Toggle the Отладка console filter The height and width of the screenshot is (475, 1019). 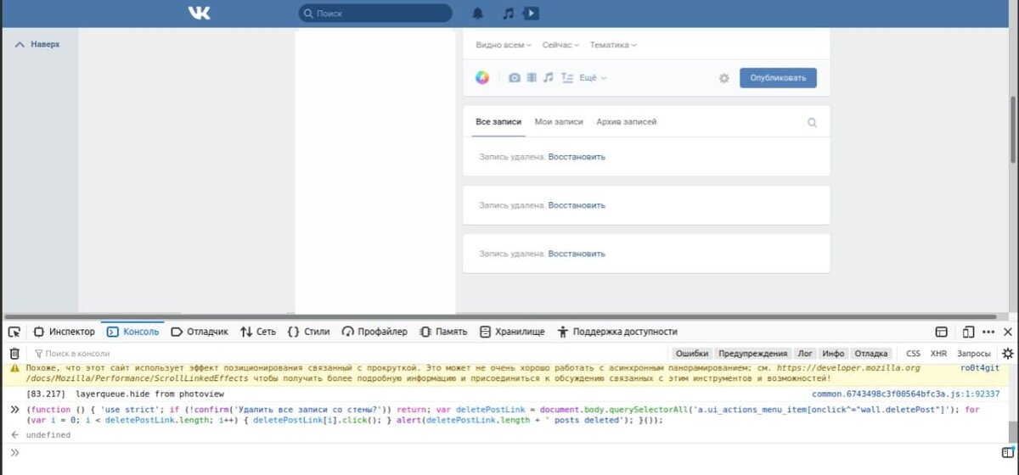click(871, 353)
